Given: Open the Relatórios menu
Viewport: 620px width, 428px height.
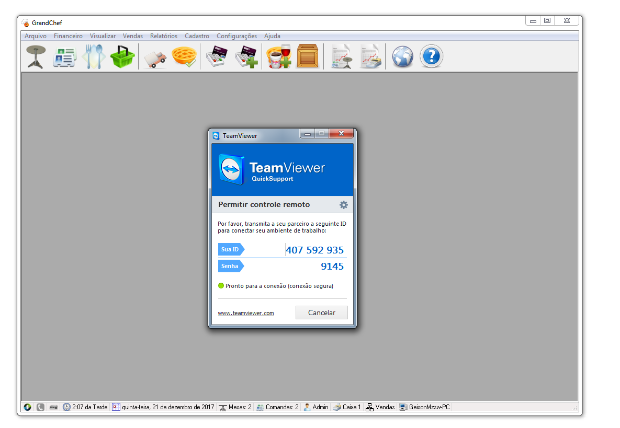Looking at the screenshot, I should [163, 36].
